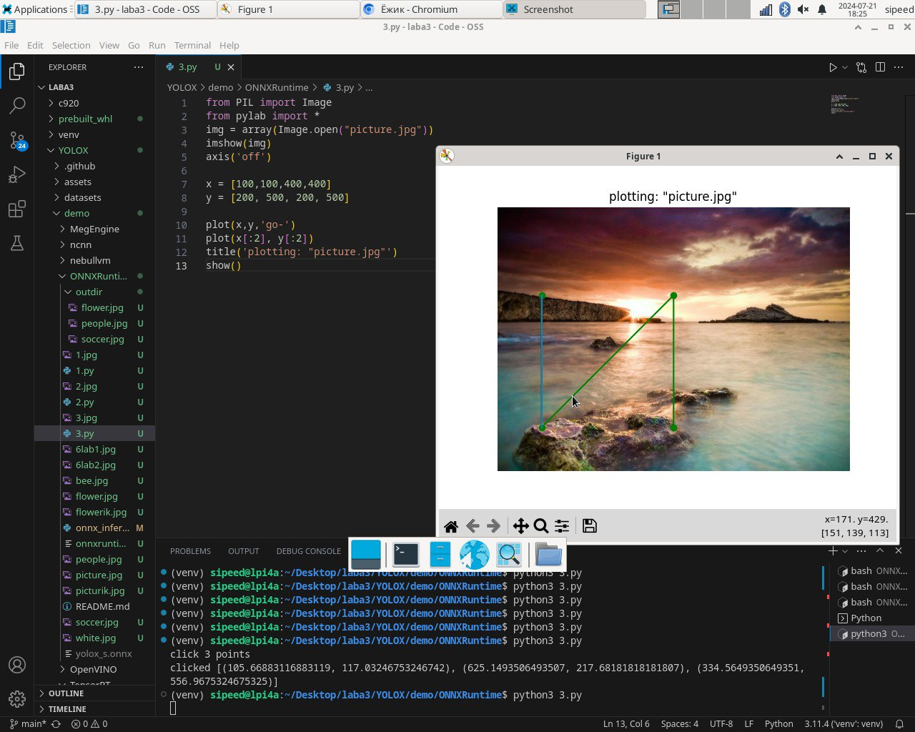Image resolution: width=915 pixels, height=732 pixels.
Task: Open Run and Debug view
Action: (x=17, y=174)
